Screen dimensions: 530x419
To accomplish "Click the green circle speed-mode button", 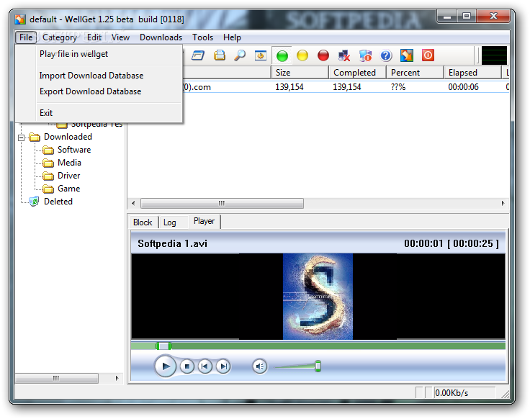I will (282, 55).
